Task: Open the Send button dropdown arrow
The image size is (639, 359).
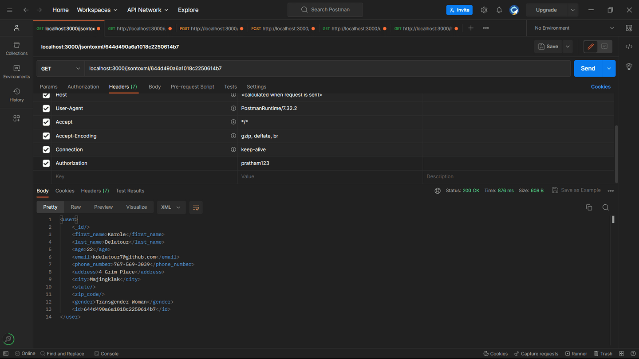Action: 609,69
